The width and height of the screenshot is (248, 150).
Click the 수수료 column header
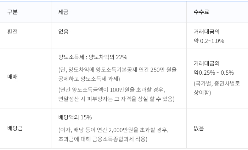pos(201,12)
